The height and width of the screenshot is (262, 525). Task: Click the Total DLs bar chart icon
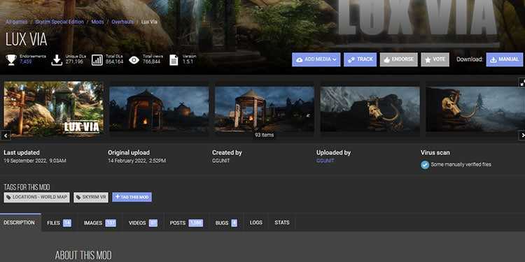coord(97,60)
